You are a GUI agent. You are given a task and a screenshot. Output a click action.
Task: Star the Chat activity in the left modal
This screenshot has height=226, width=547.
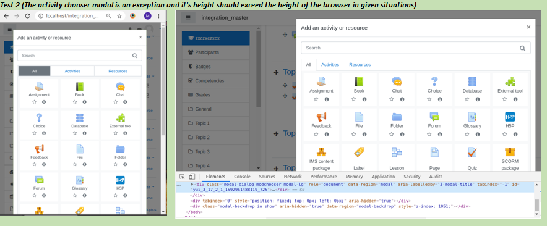tap(116, 102)
